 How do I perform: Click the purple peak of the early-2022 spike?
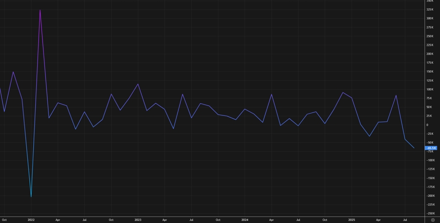click(40, 10)
